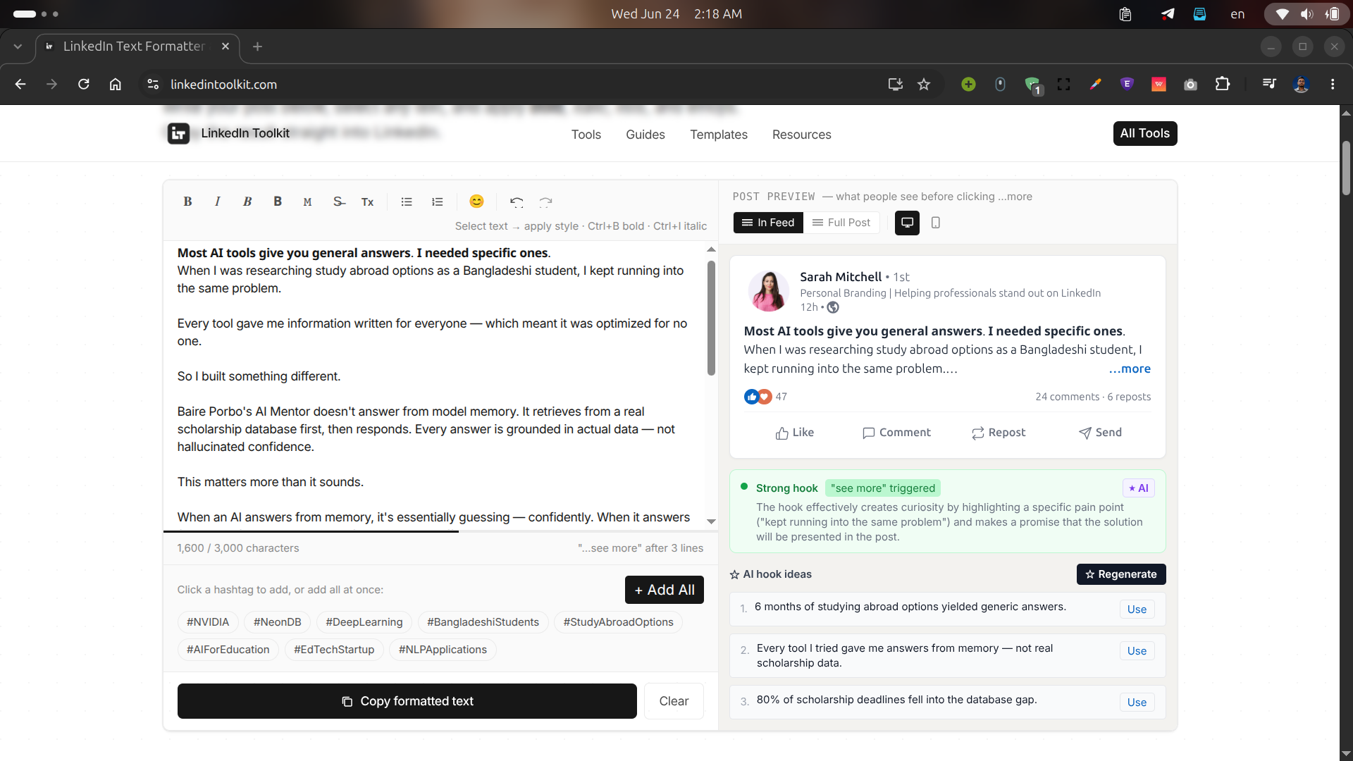1353x761 pixels.
Task: Clear the editor content
Action: 674,701
